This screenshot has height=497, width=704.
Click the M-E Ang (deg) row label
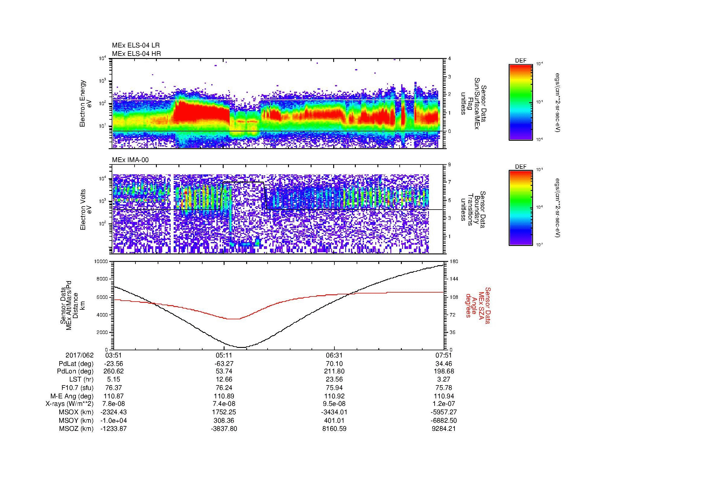[72, 396]
